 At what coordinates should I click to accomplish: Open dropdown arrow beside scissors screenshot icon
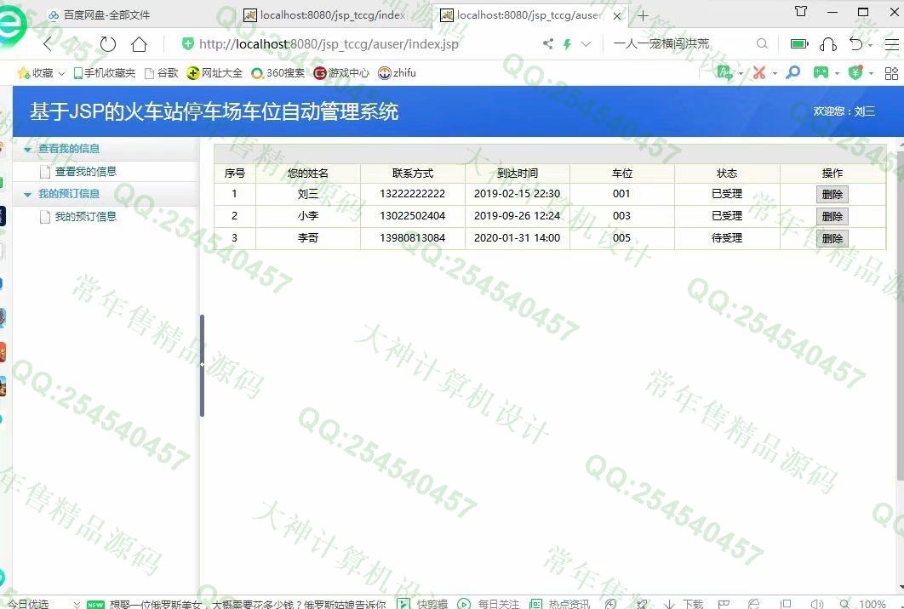coord(775,73)
